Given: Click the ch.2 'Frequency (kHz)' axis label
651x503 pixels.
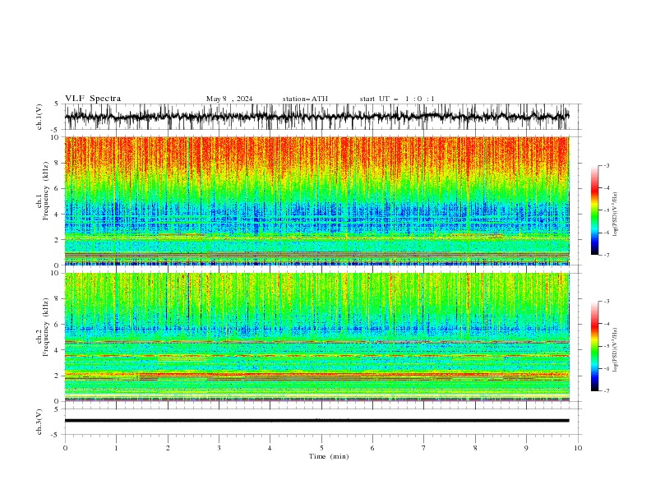Looking at the screenshot, I should coord(46,327).
